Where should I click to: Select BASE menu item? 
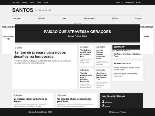65,18
